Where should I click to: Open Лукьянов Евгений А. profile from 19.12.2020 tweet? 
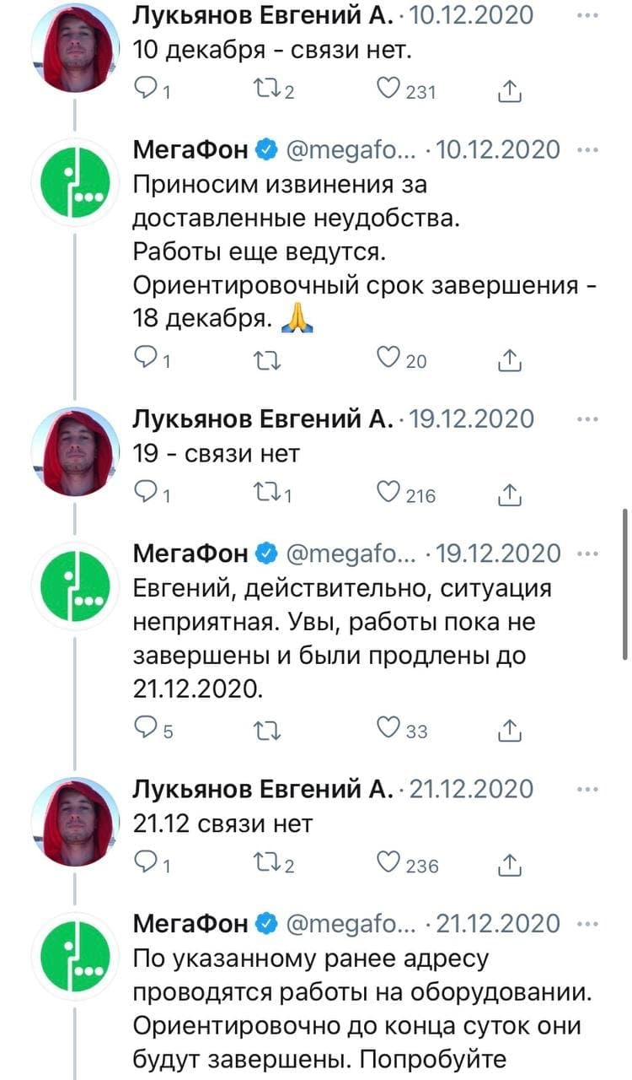pyautogui.click(x=263, y=418)
